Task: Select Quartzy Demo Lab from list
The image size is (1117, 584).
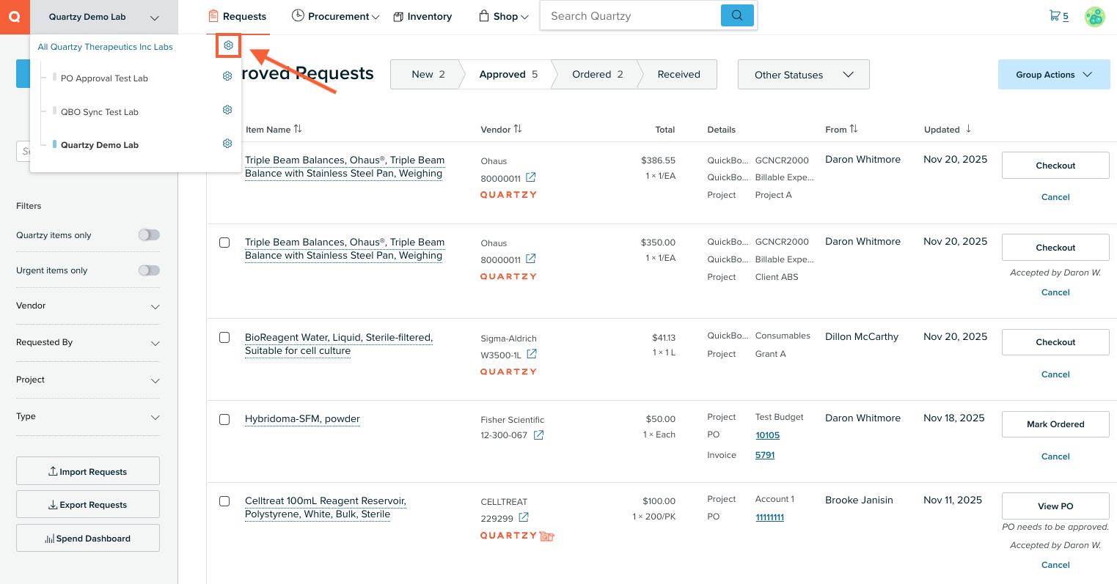Action: [x=100, y=145]
